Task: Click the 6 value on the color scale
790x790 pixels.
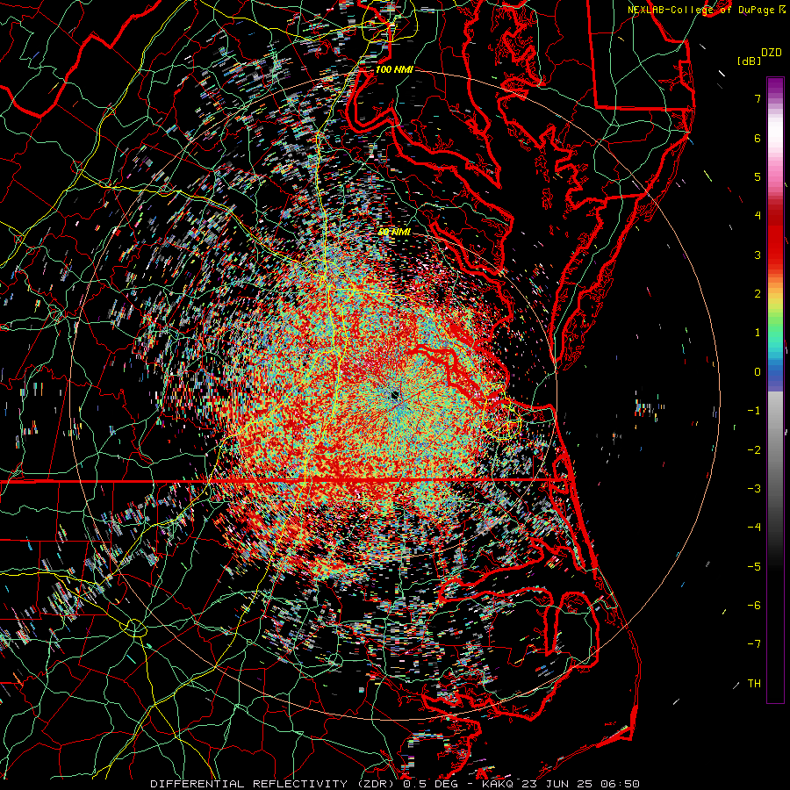Action: [x=758, y=138]
